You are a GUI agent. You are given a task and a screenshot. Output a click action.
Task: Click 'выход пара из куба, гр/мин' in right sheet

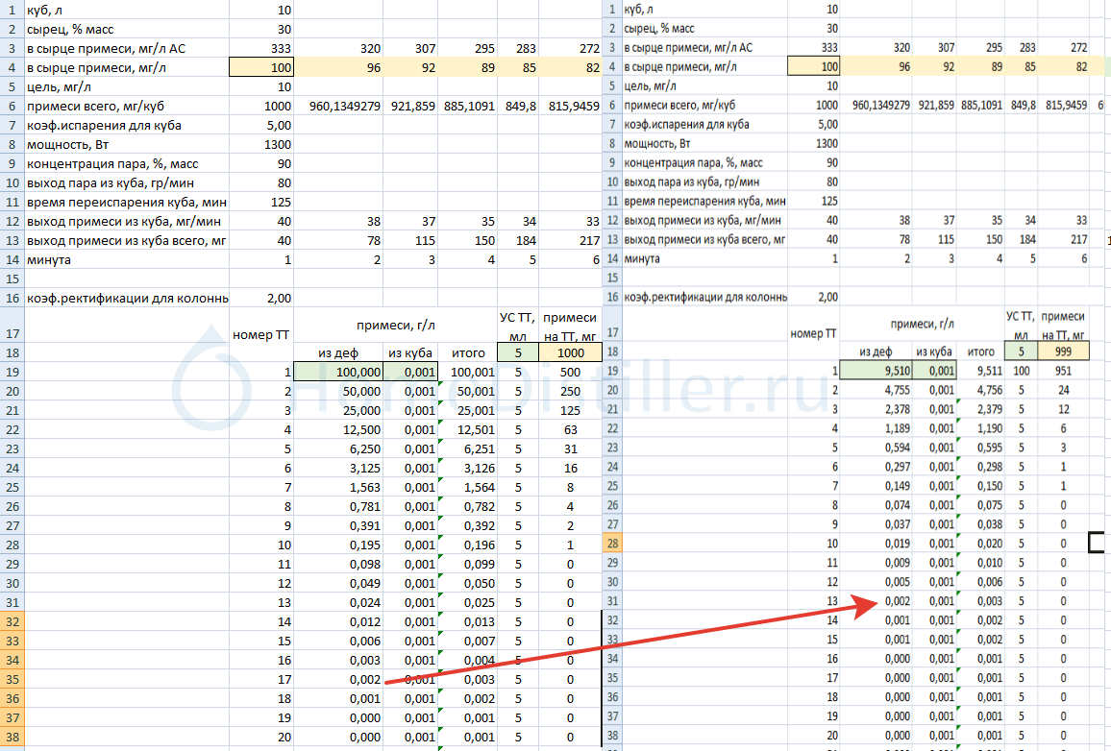click(x=692, y=182)
